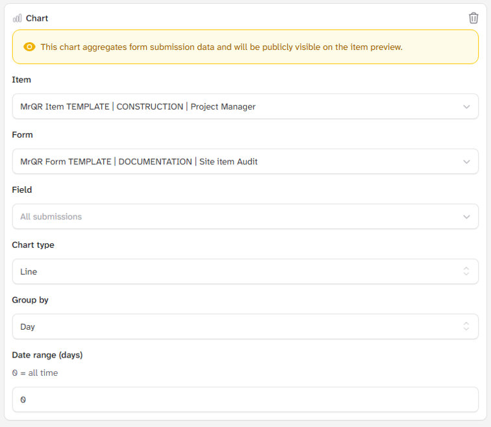Viewport: 491px width, 427px height.
Task: Click the up-down arrows in the Chart type select
Action: click(x=466, y=271)
